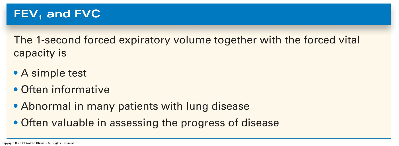Click the blue header bar's empty area
The width and height of the screenshot is (399, 146).
coord(245,14)
